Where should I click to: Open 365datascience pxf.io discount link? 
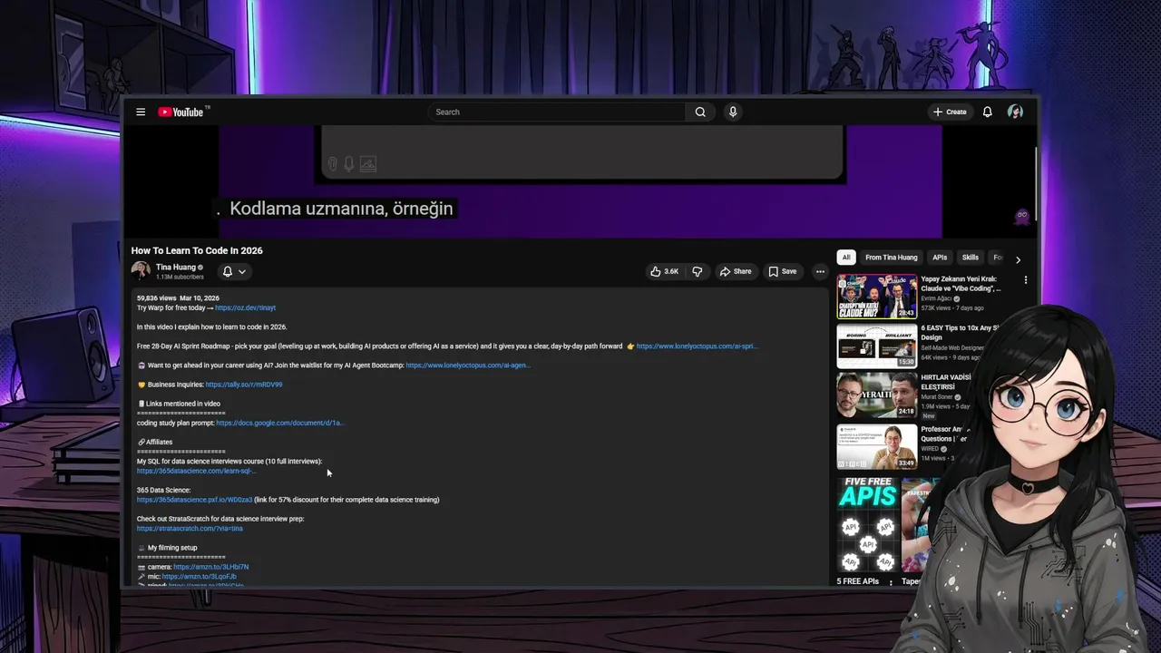[194, 500]
